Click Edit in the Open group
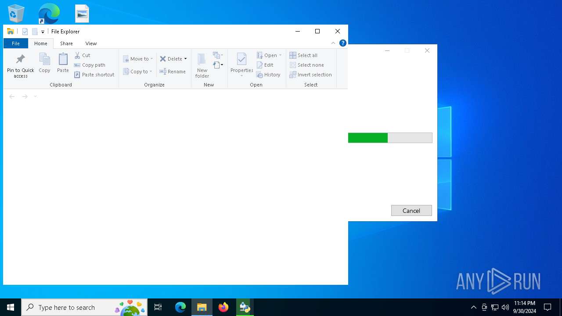Image resolution: width=562 pixels, height=316 pixels. click(265, 65)
